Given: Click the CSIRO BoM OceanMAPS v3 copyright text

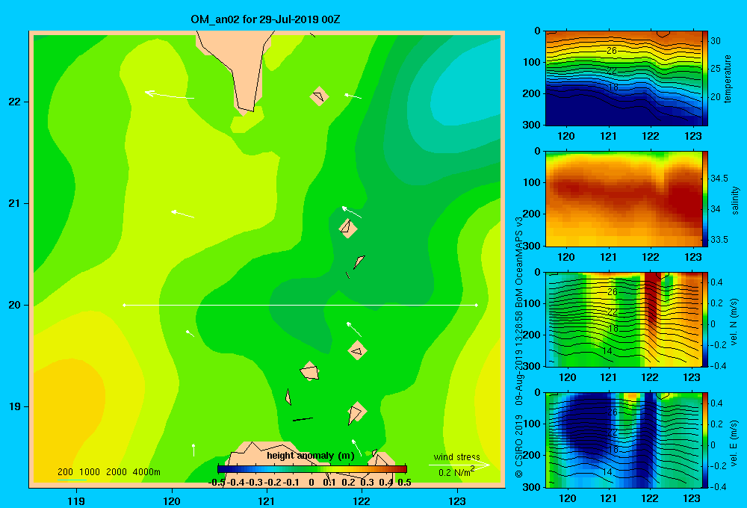Looking at the screenshot, I should 519,347.
